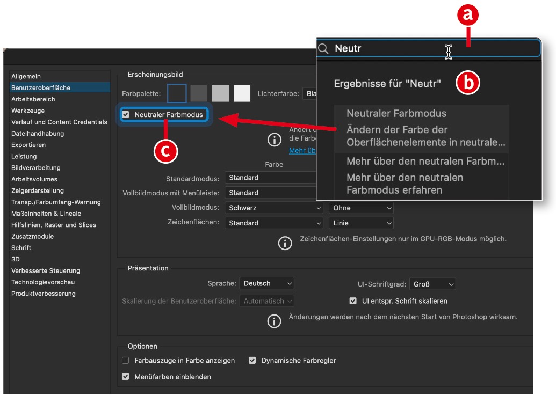Toggle Menüfarben einblenden checkbox
The width and height of the screenshot is (556, 396).
coord(126,377)
